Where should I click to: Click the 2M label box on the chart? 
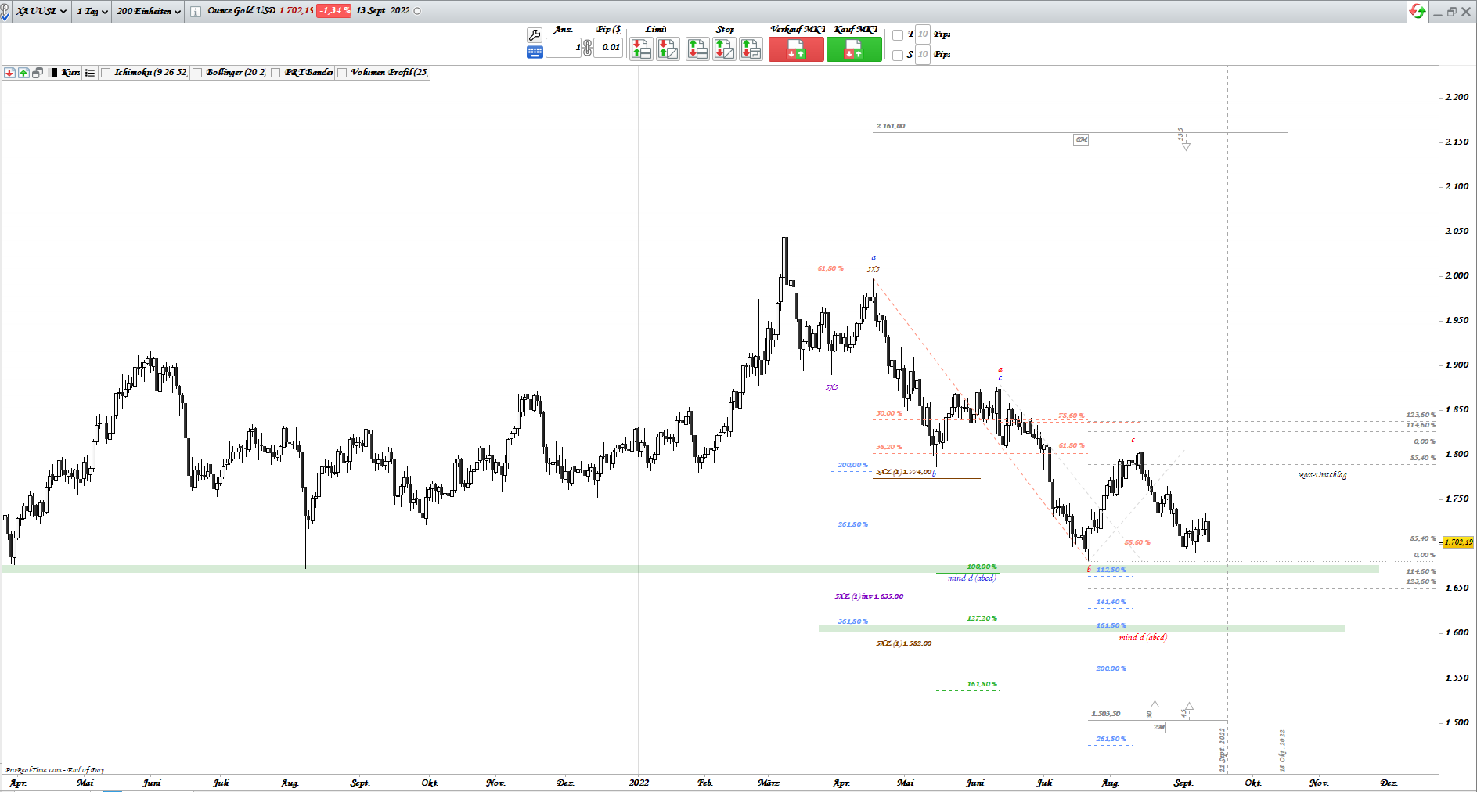click(x=1158, y=727)
